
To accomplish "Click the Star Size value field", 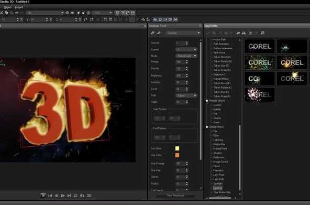I will click(x=180, y=170).
